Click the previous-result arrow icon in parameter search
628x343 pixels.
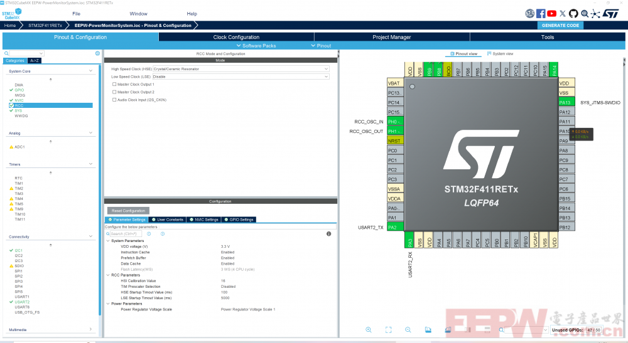[x=149, y=234]
